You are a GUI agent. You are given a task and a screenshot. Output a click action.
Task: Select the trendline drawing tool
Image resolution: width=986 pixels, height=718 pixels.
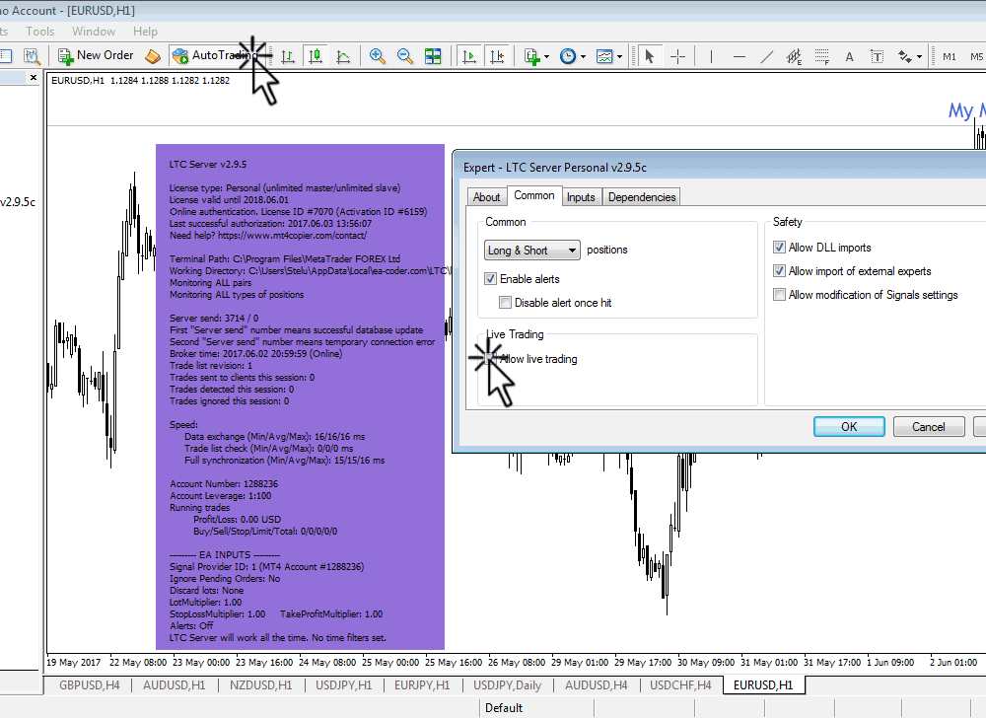[x=766, y=56]
